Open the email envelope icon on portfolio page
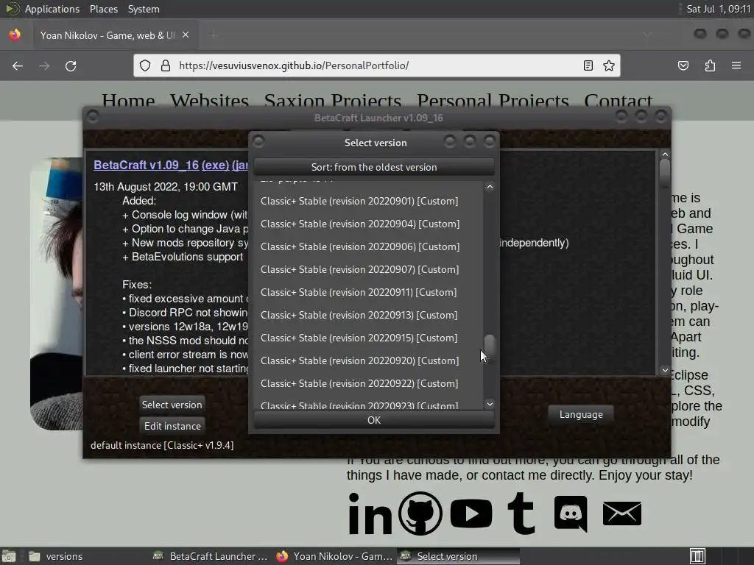Image resolution: width=754 pixels, height=565 pixels. coord(621,514)
